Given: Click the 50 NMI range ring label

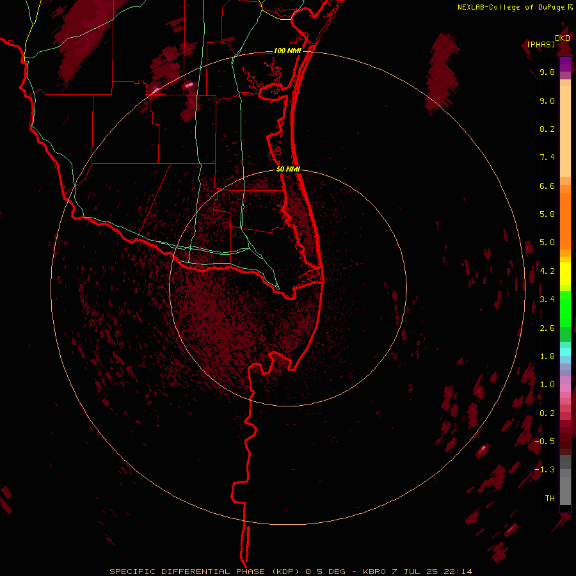Looking at the screenshot, I should tap(288, 169).
